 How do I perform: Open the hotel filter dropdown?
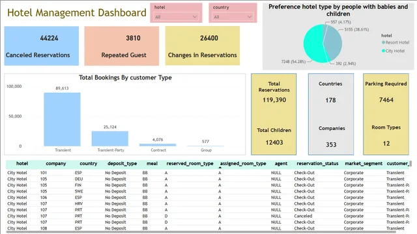tap(176, 17)
